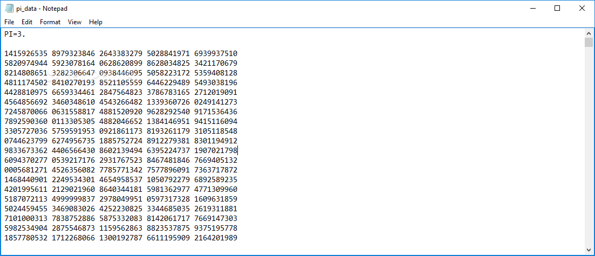Click the number 9833673362
The image size is (595, 256).
26,150
